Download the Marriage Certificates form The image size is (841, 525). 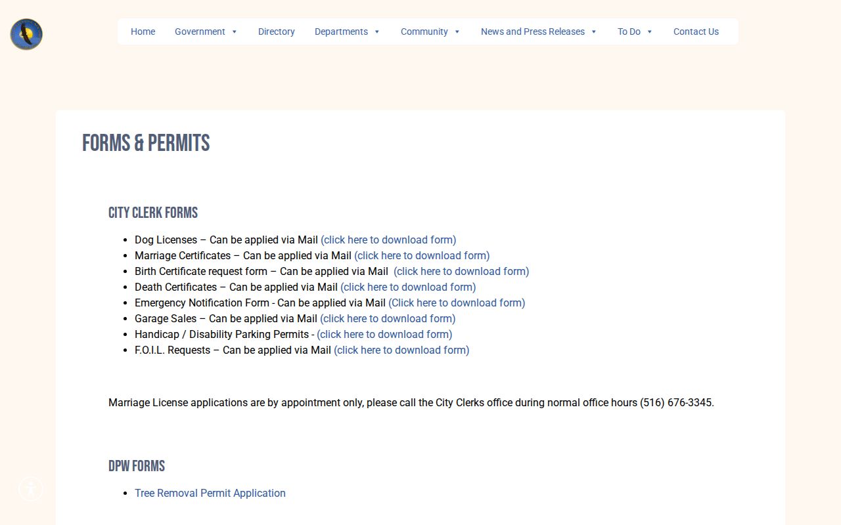coord(422,256)
